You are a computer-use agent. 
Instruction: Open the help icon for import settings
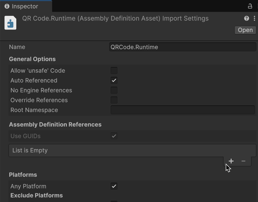click(247, 18)
